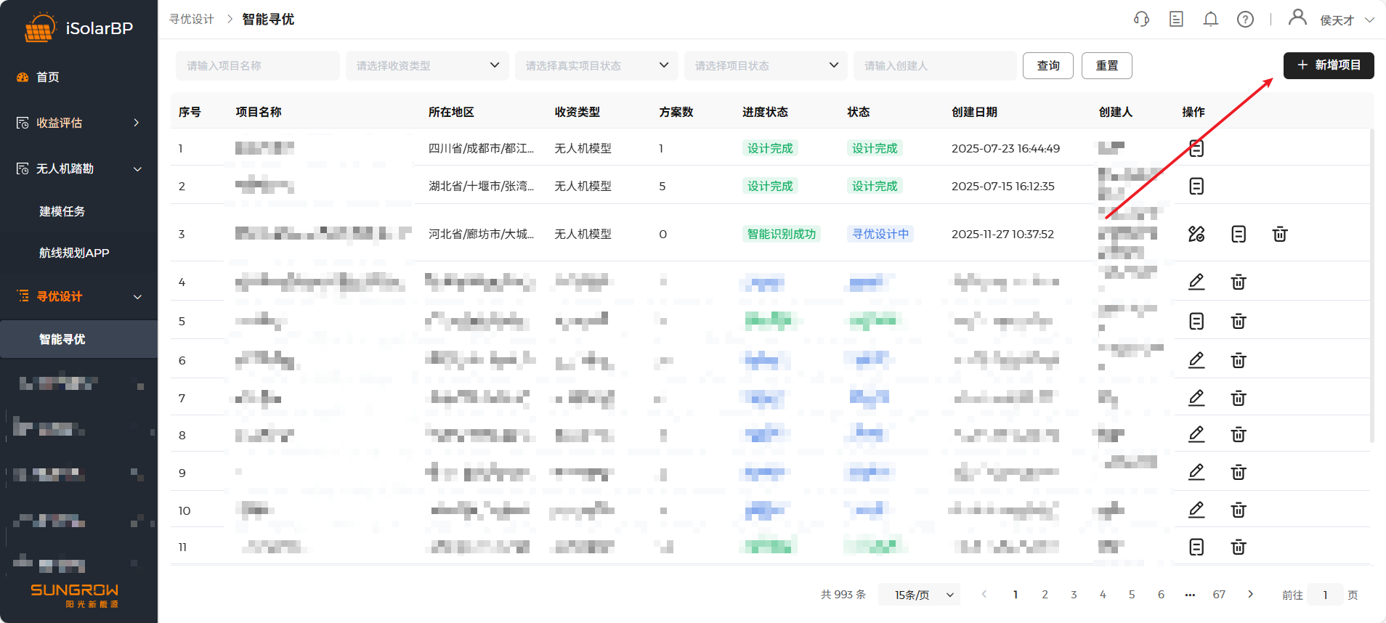Viewport: 1386px width, 623px height.
Task: Go to 首页 in sidebar
Action: 48,77
